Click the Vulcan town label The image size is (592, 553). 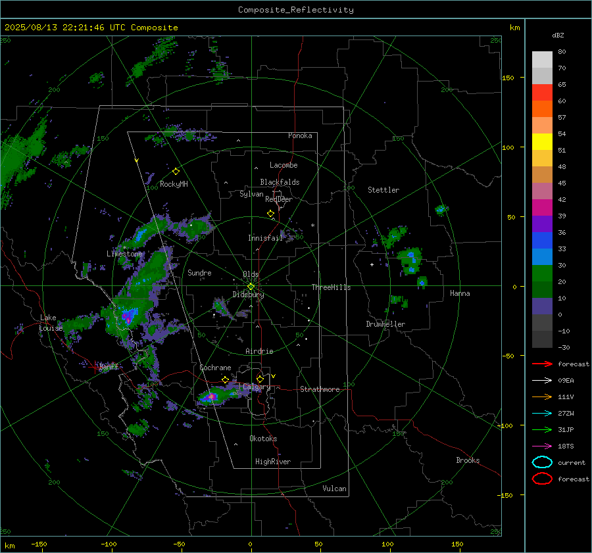[335, 489]
